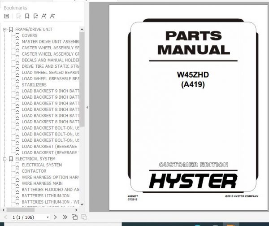Click the W45ZHD model text

[193, 75]
